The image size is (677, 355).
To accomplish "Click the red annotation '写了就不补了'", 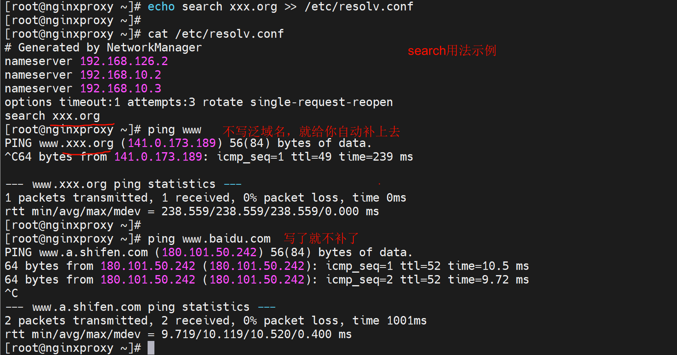I will [321, 239].
